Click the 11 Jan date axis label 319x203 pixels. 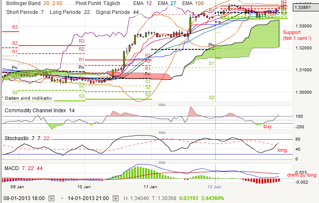point(150,187)
